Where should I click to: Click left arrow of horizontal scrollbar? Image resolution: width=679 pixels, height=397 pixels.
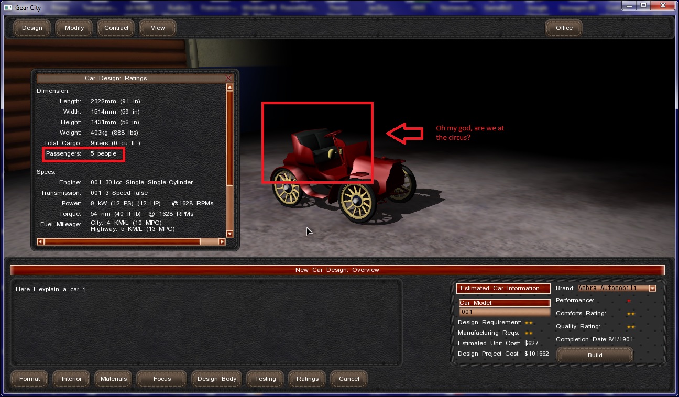(40, 241)
